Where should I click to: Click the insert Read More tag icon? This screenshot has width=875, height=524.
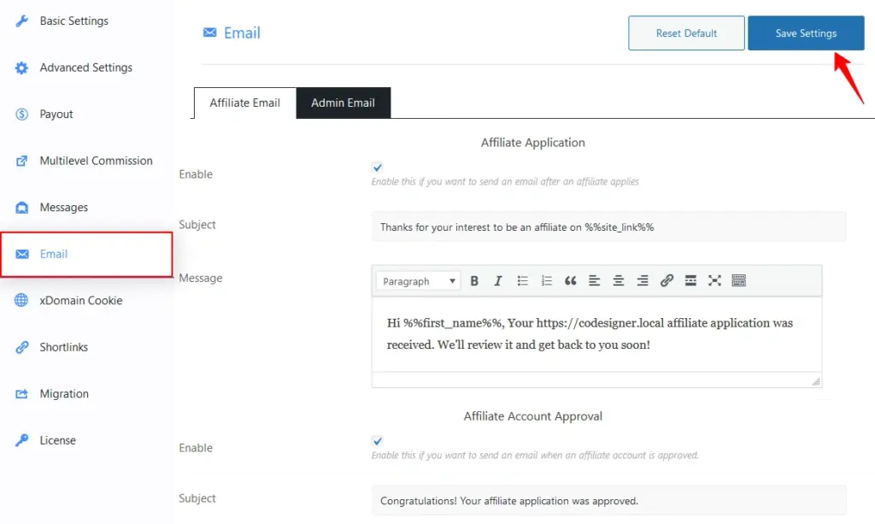pyautogui.click(x=690, y=280)
